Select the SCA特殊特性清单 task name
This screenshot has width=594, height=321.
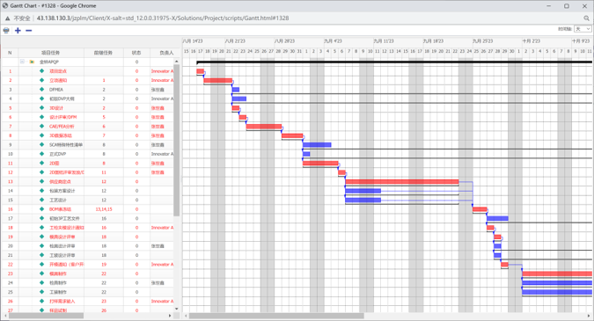(66, 144)
